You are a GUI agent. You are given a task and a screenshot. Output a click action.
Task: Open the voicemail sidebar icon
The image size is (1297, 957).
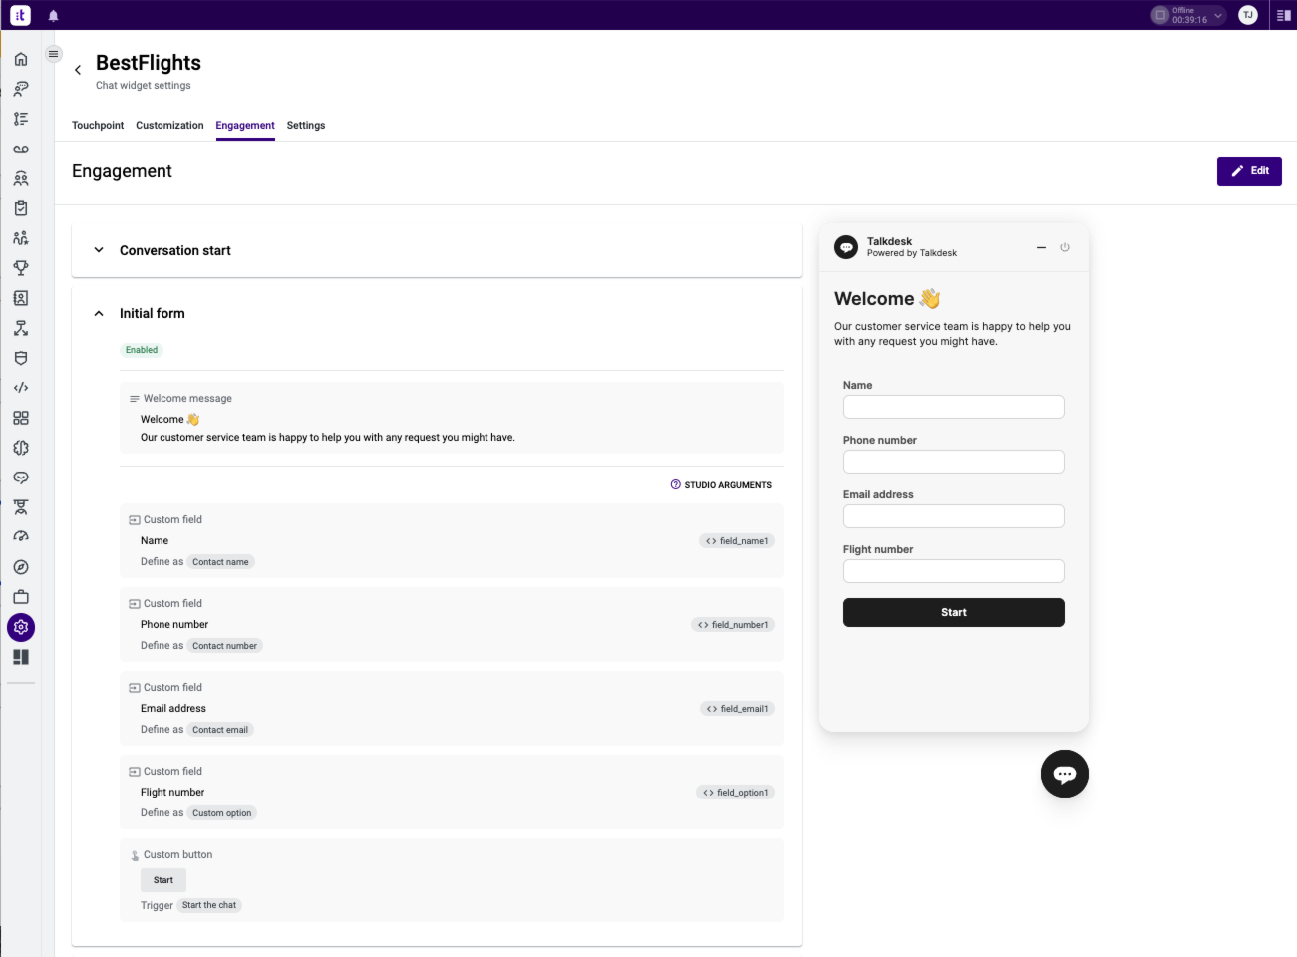21,149
